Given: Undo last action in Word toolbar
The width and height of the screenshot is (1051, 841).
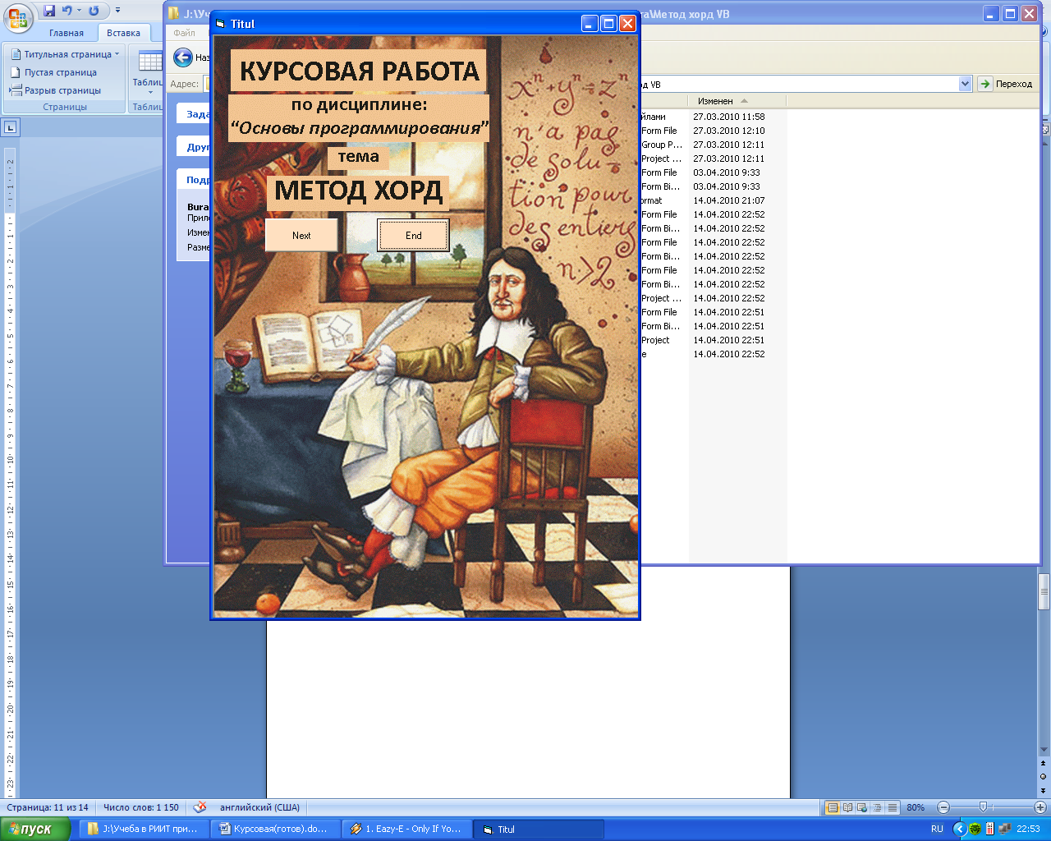Looking at the screenshot, I should (x=67, y=11).
